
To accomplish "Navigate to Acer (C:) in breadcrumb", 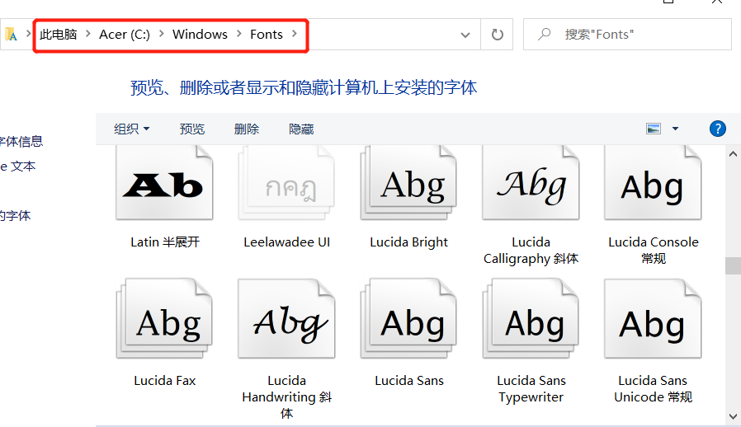I will (125, 34).
